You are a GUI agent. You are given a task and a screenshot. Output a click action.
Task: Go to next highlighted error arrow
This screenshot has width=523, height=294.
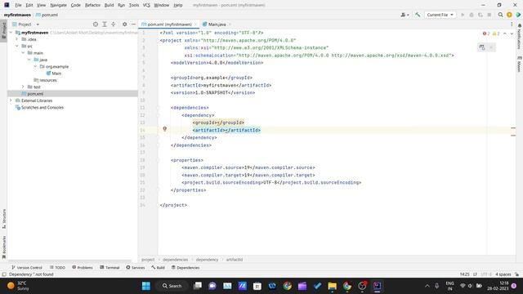coord(512,33)
